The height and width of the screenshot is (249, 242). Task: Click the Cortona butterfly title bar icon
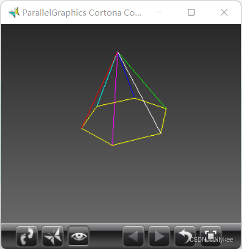[x=14, y=12]
